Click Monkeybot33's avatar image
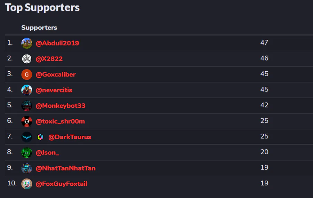The width and height of the screenshot is (313, 198). 27,105
